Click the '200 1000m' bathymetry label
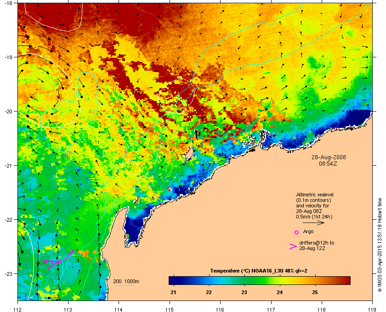The height and width of the screenshot is (312, 386). coord(126,281)
